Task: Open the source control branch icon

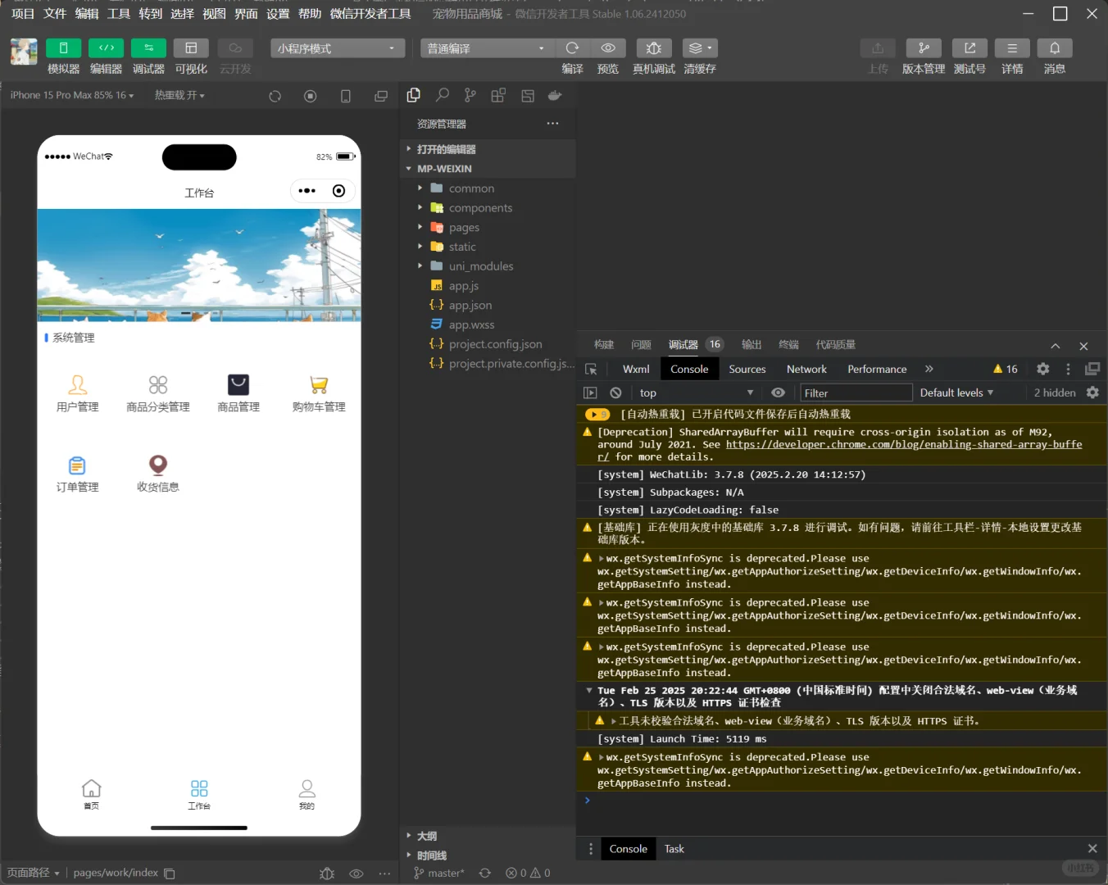Action: click(x=470, y=96)
